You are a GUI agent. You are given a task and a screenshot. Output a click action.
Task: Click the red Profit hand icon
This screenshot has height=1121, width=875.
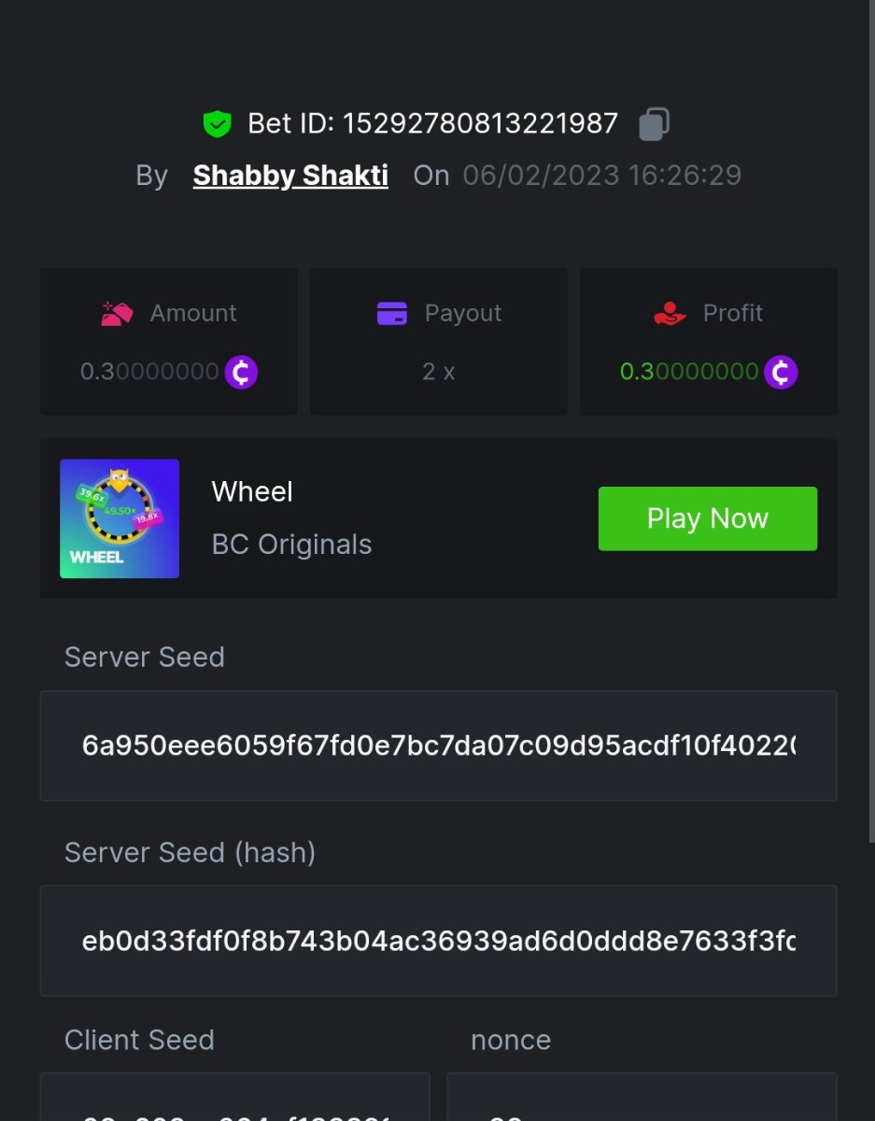click(x=670, y=313)
